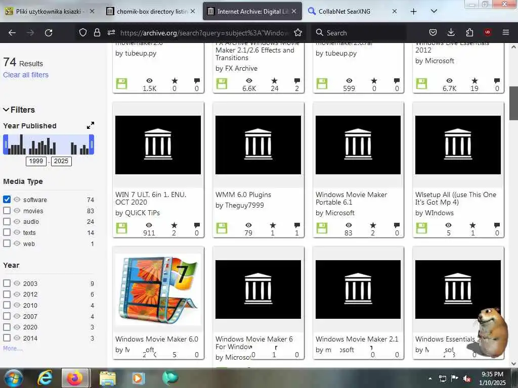
Task: Go back to the previous page
Action: click(12, 33)
